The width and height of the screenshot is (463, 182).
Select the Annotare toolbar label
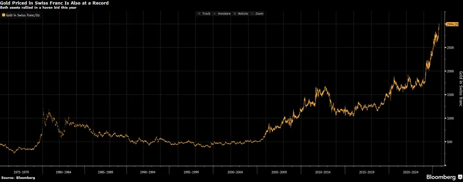click(224, 14)
